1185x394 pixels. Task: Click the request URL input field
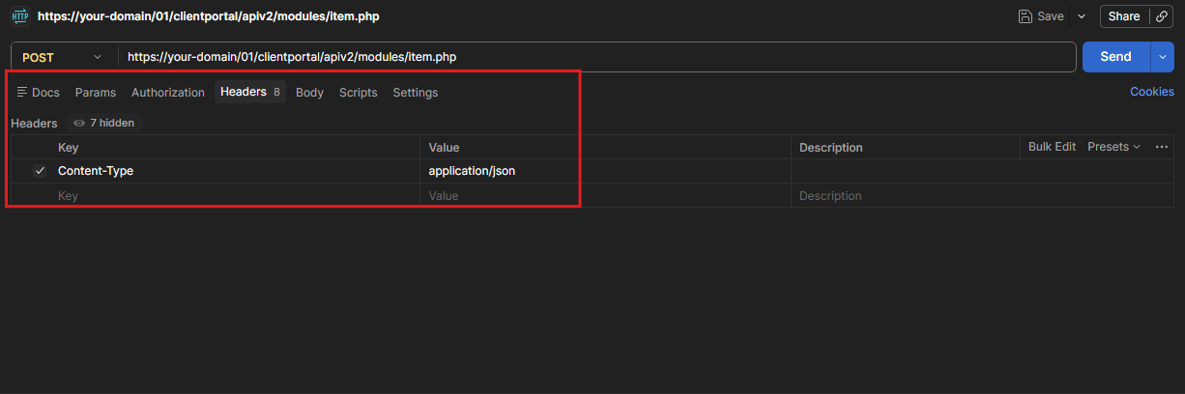[597, 57]
